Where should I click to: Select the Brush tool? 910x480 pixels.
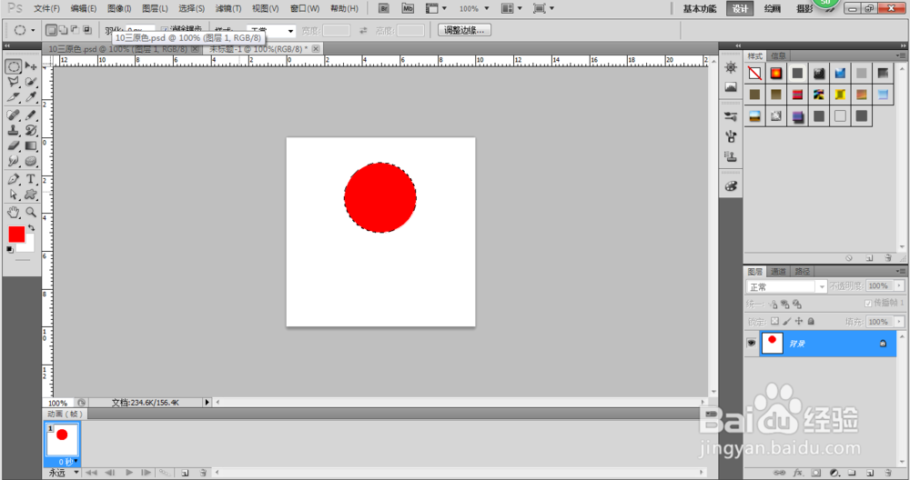[31, 115]
